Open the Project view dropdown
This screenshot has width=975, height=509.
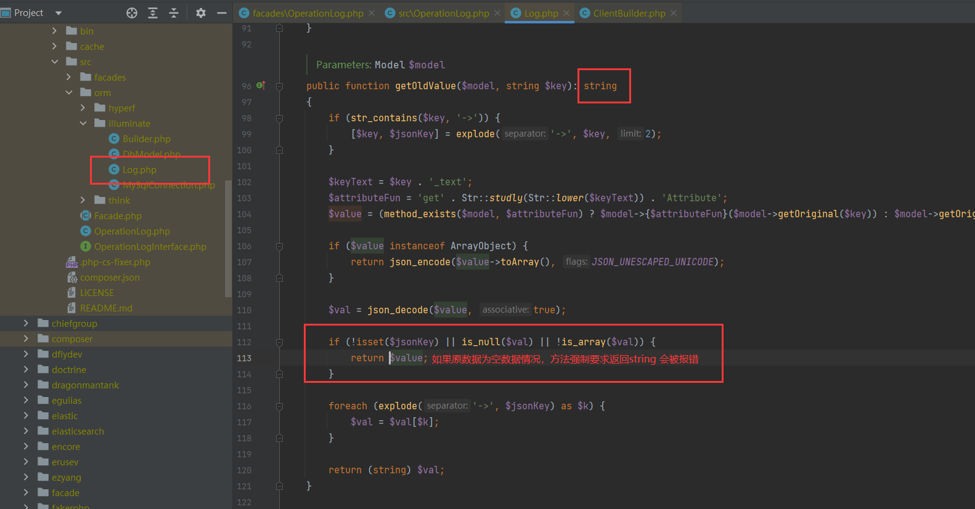[59, 13]
